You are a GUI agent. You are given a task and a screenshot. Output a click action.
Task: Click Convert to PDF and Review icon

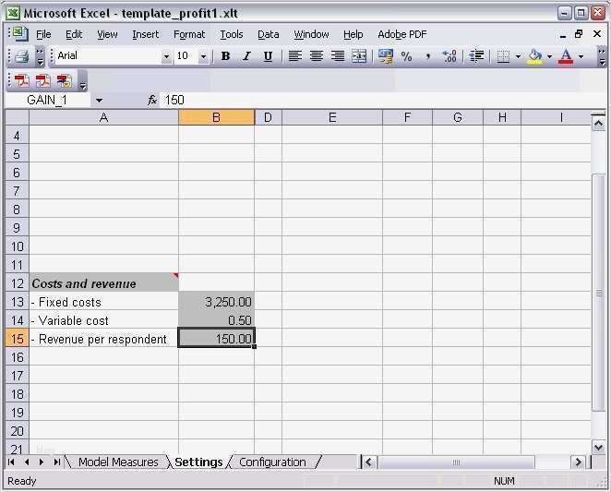65,80
